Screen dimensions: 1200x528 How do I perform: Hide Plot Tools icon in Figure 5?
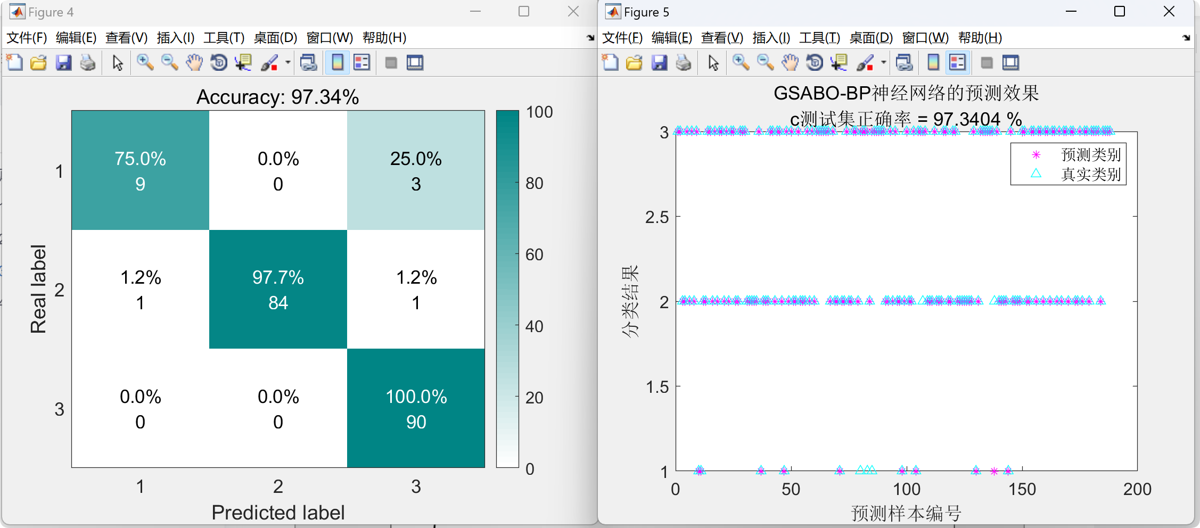click(987, 63)
